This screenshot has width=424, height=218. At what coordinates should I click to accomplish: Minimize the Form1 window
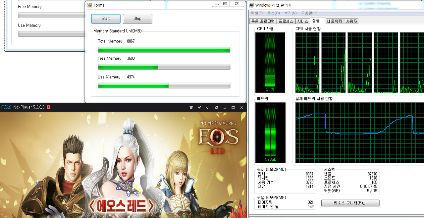click(217, 4)
